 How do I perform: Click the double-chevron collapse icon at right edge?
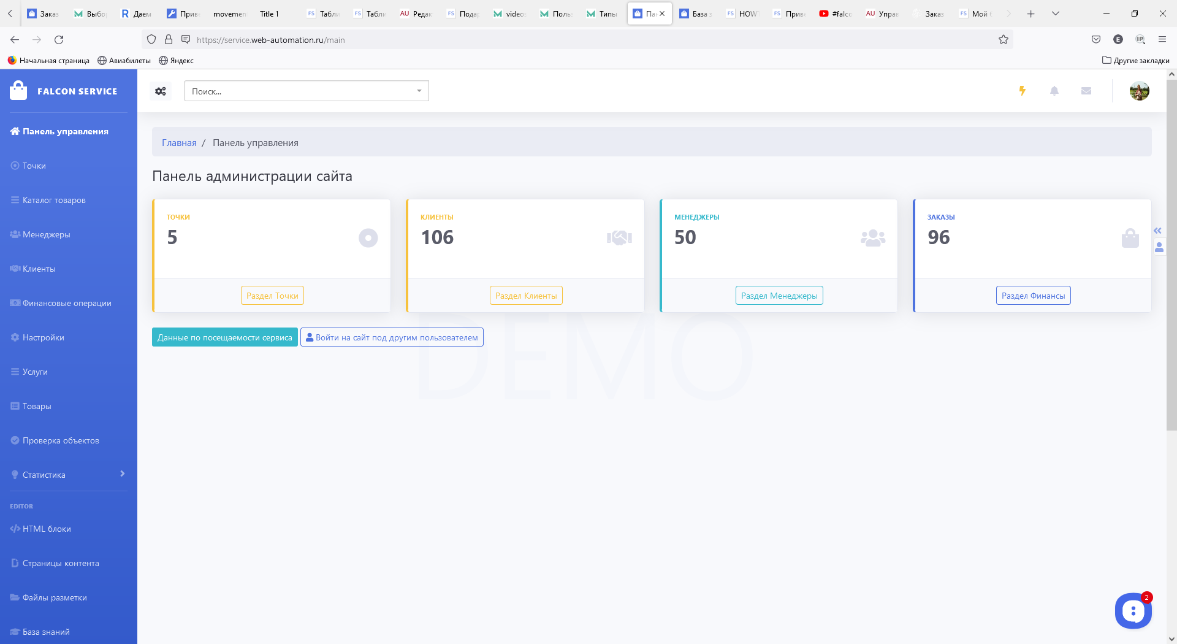[x=1157, y=231]
